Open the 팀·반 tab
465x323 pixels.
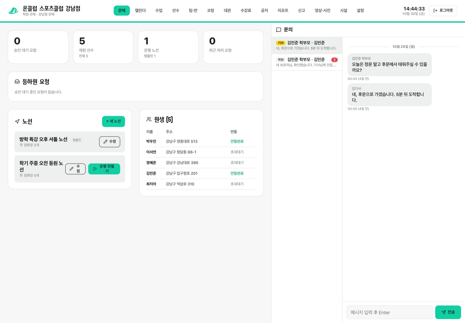tap(193, 10)
